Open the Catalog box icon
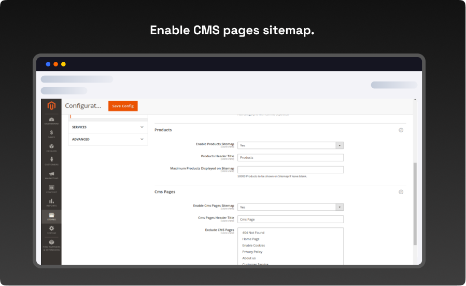466x286 pixels. (51, 147)
